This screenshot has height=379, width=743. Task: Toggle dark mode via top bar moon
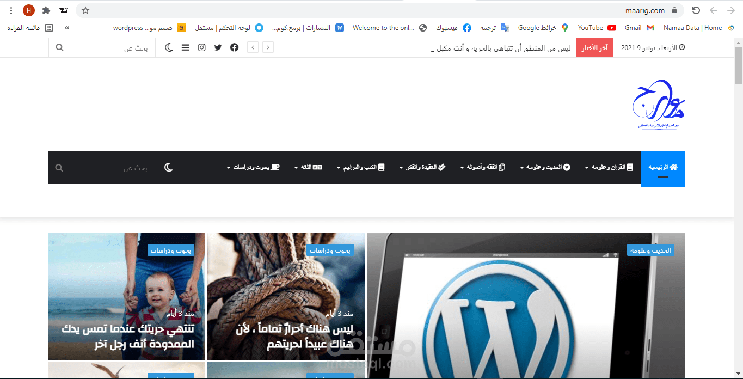169,48
